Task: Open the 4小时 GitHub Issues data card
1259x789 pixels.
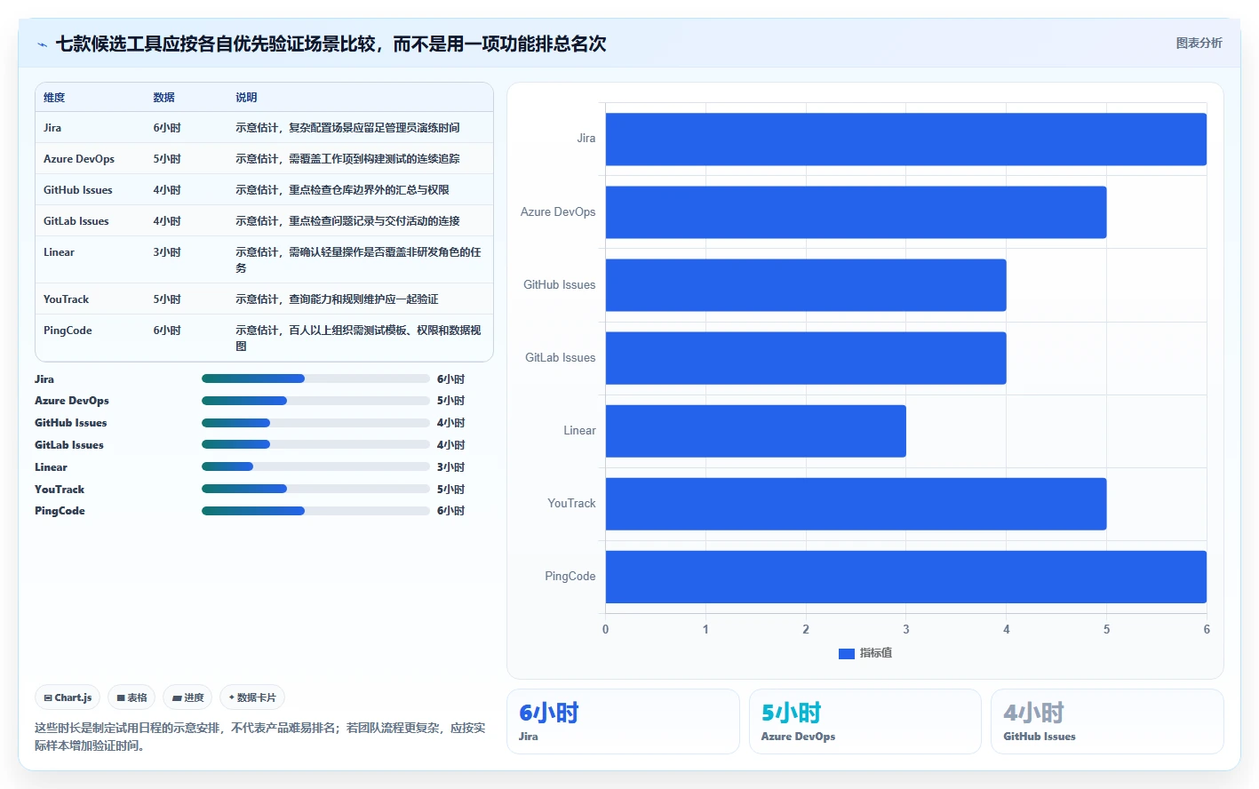Action: [x=1107, y=721]
